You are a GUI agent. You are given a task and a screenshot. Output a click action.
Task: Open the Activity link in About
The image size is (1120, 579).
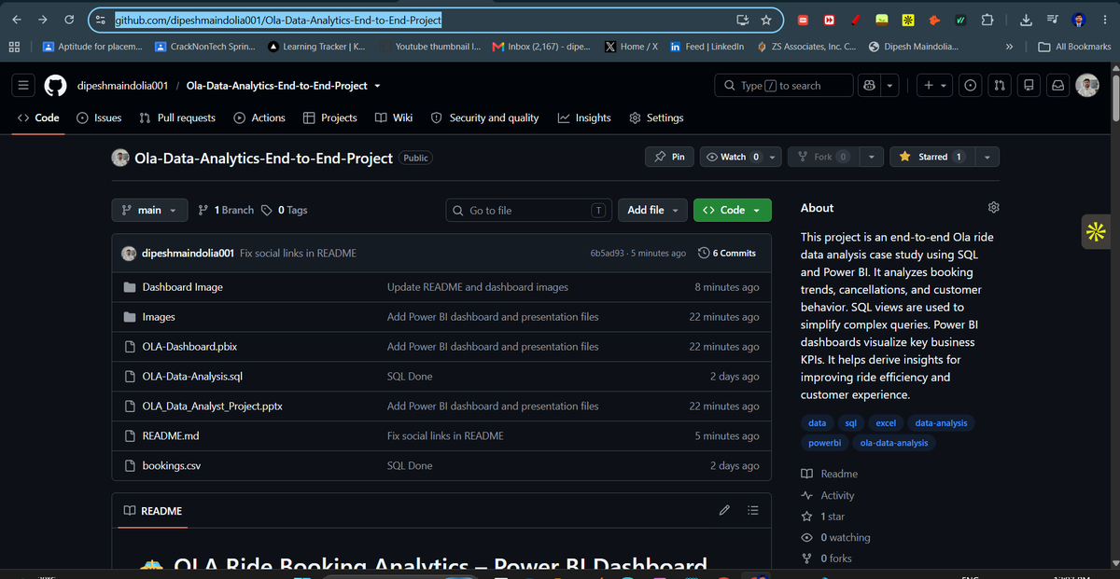point(829,495)
